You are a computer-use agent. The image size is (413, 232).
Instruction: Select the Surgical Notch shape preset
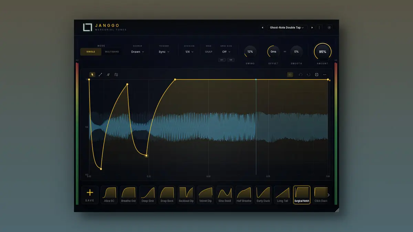click(302, 195)
